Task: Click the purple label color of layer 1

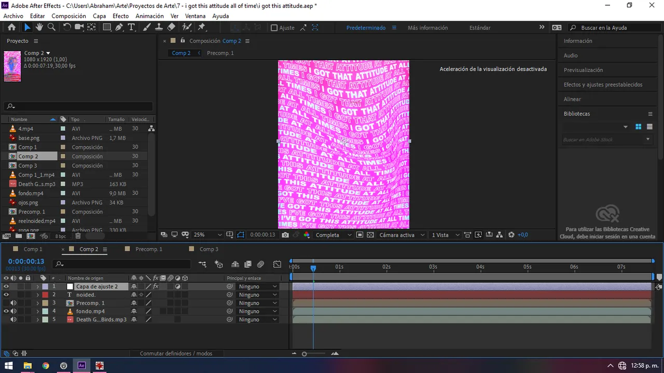Action: [45, 286]
